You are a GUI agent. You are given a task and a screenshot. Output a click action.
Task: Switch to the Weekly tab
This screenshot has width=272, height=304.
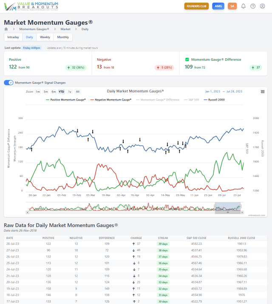[45, 37]
